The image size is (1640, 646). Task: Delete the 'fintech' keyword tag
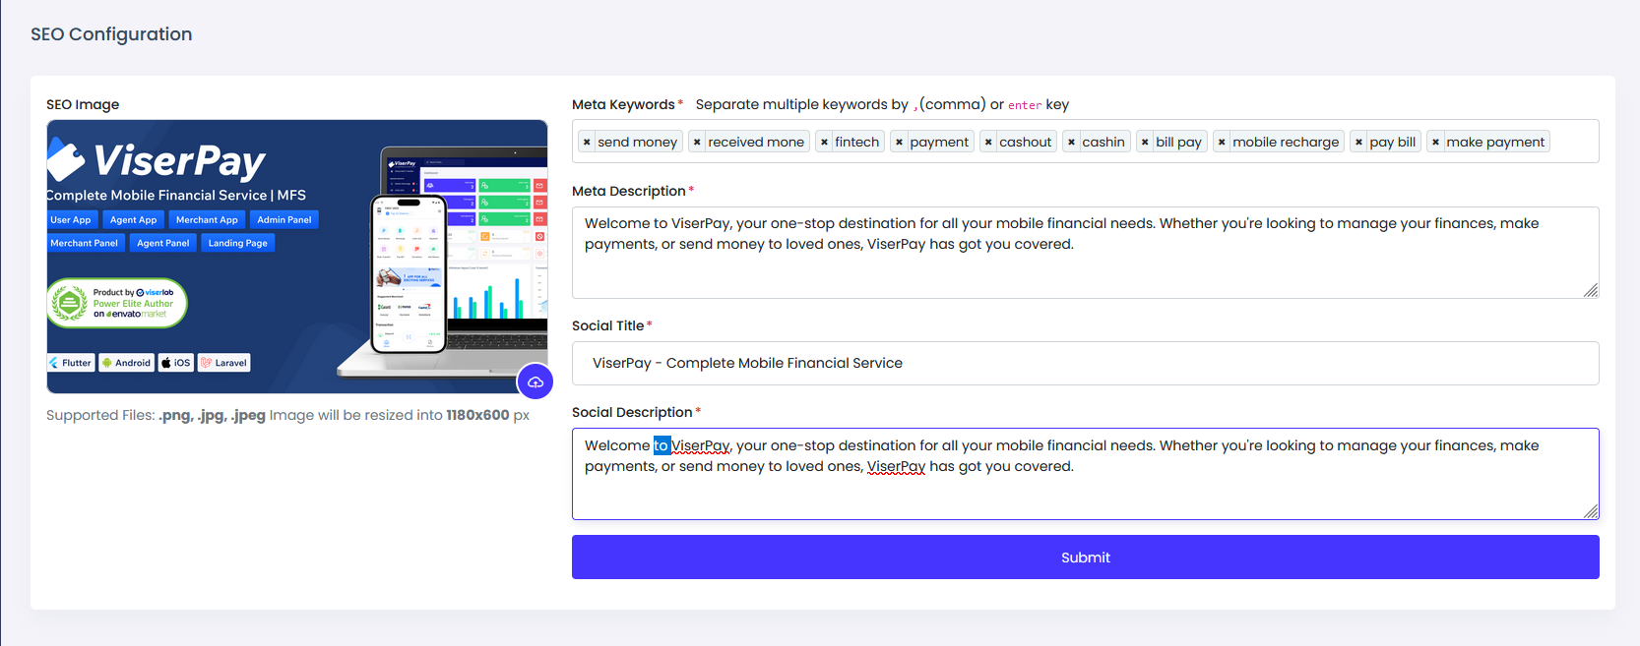pos(824,143)
